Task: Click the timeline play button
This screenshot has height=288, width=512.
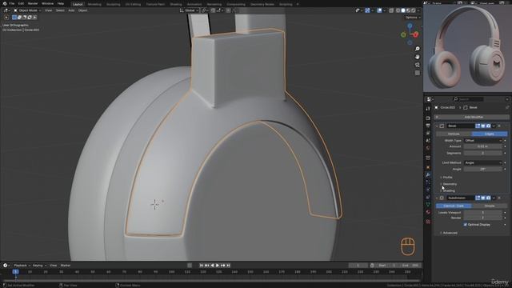Action: [x=218, y=266]
